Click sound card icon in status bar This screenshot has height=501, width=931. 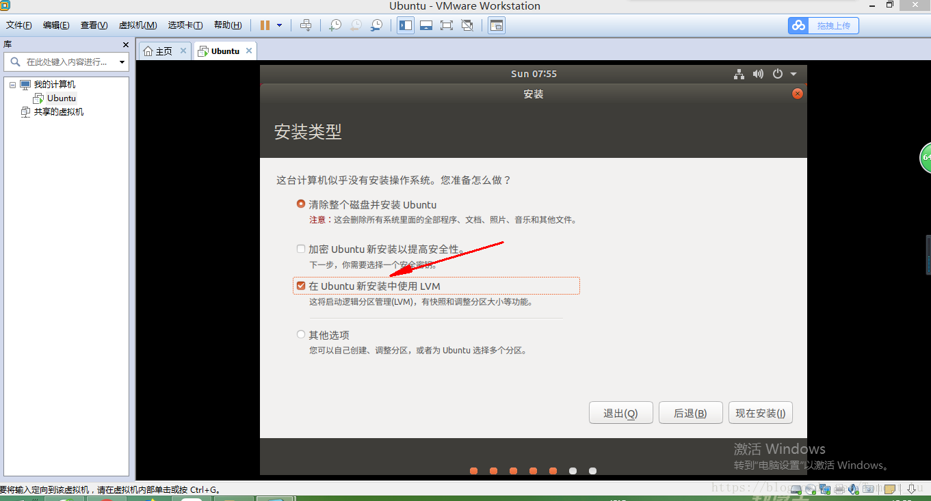853,489
